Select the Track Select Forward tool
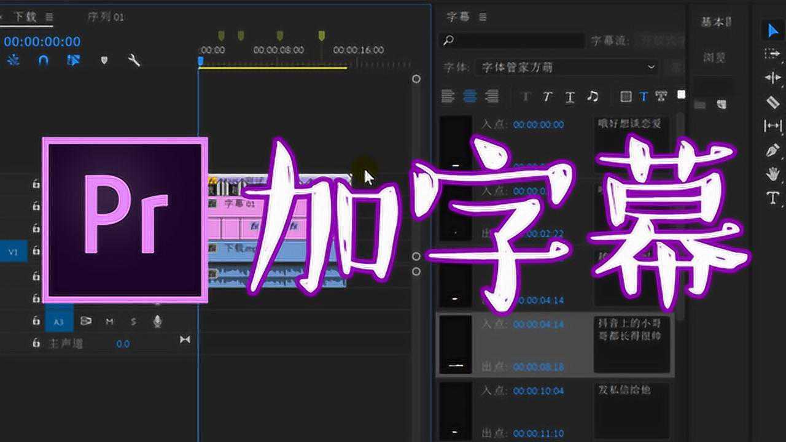Viewport: 786px width, 442px height. pyautogui.click(x=772, y=55)
